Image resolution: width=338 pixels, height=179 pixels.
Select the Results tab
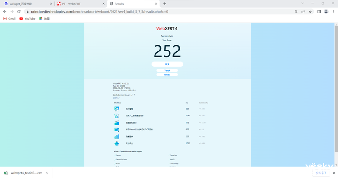point(133,4)
